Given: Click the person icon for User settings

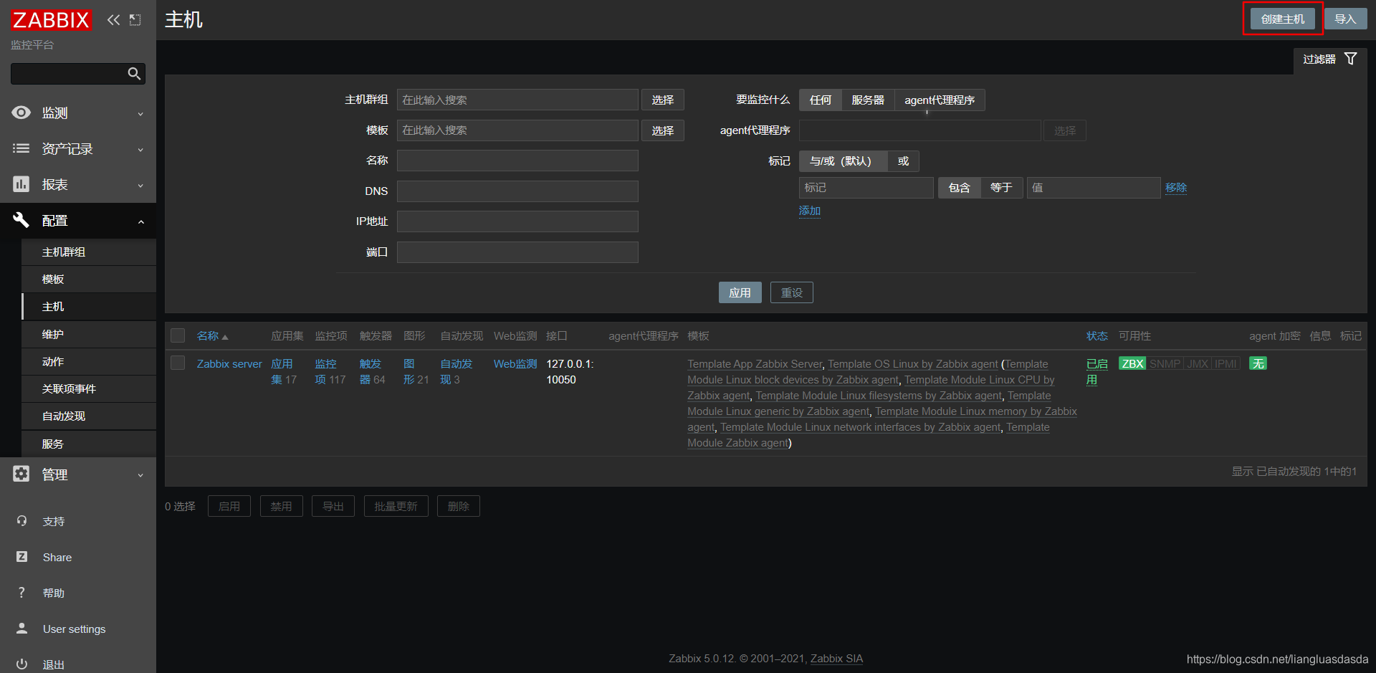Looking at the screenshot, I should (21, 629).
